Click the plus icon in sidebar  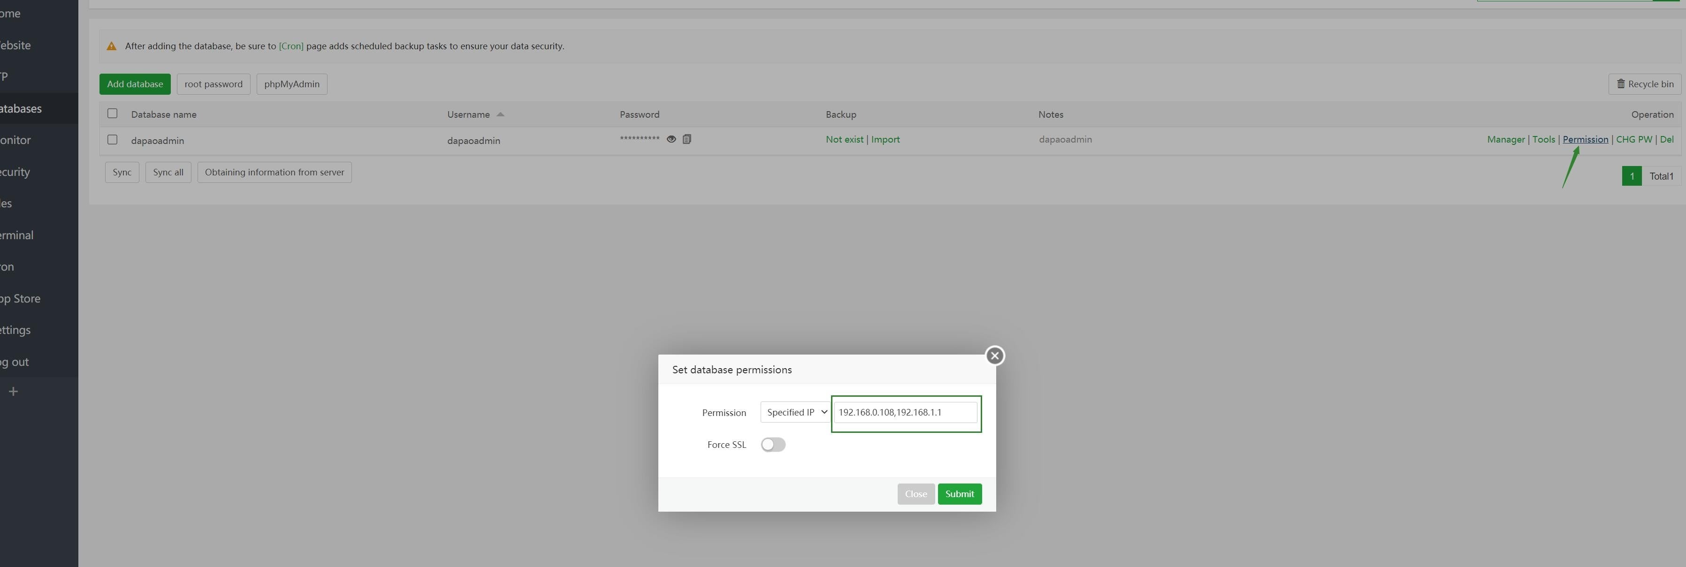[x=13, y=392]
